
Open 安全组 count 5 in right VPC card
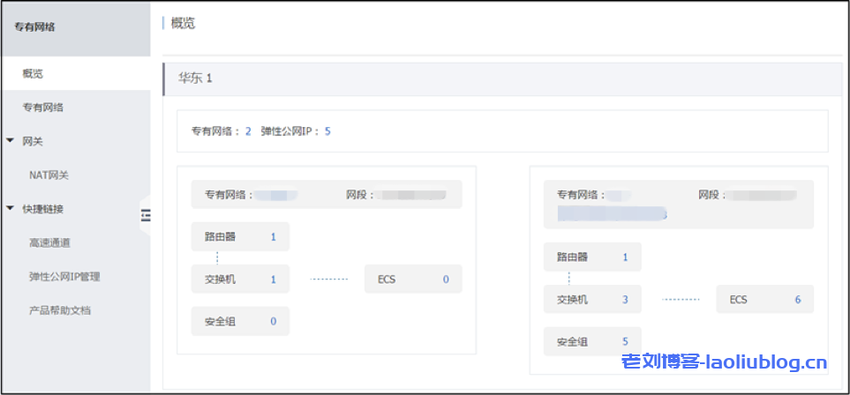(625, 341)
